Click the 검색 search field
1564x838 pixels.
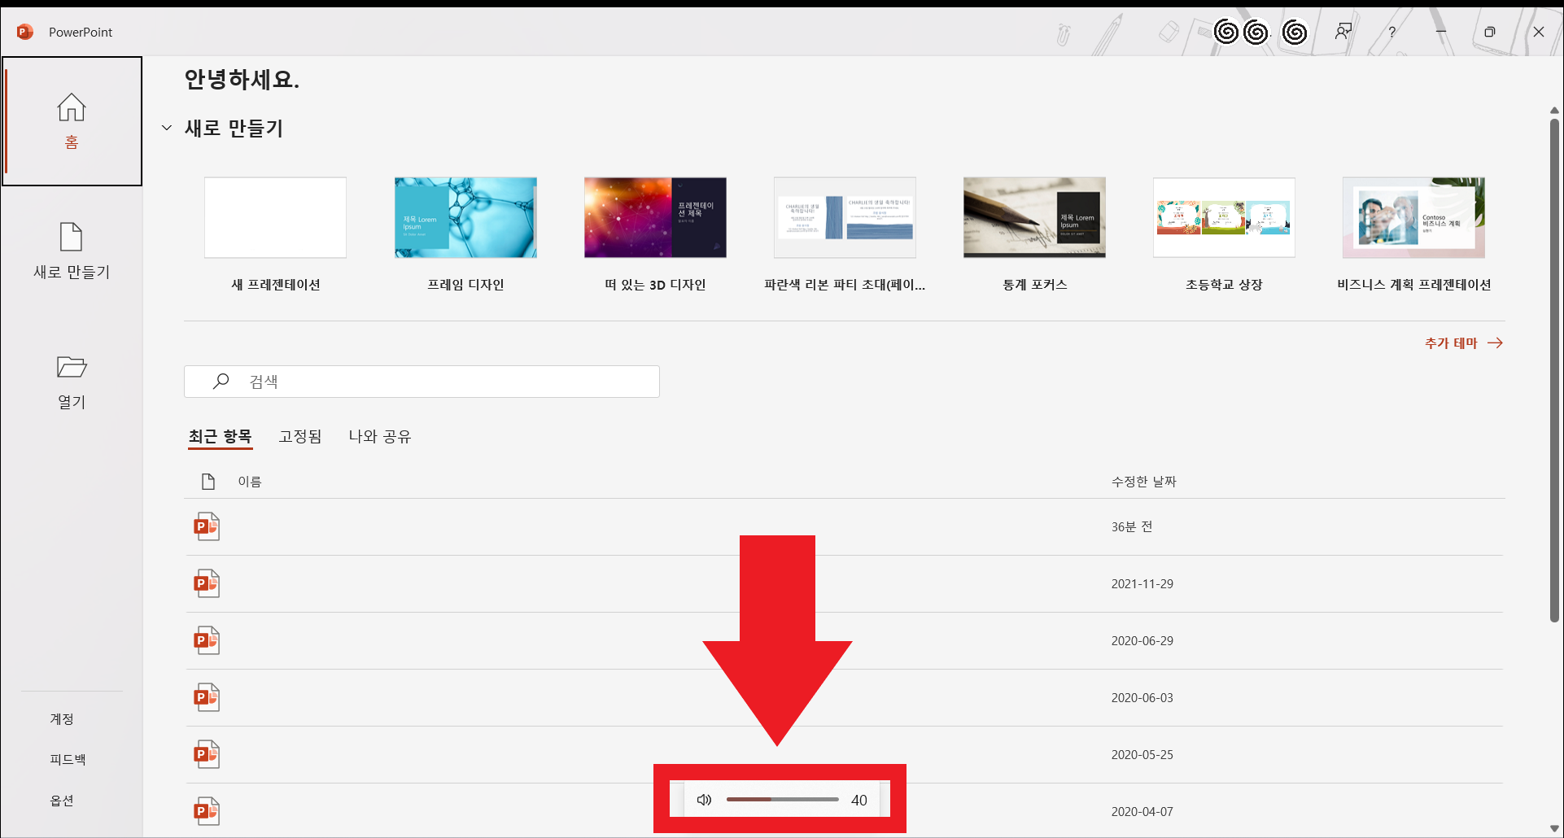pos(422,382)
